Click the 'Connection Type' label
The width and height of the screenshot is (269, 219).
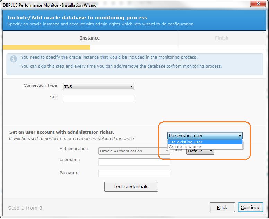pos(40,85)
